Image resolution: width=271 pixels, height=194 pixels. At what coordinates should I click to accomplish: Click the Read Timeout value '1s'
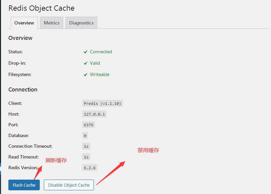pos(86,157)
